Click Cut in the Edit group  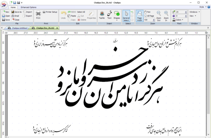81,16
